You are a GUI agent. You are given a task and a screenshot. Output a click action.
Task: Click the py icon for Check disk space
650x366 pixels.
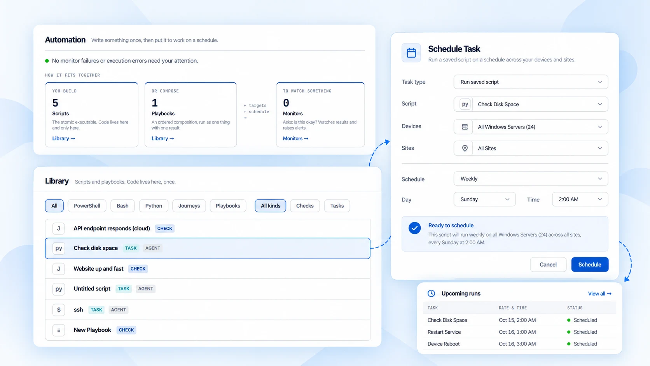click(x=59, y=248)
